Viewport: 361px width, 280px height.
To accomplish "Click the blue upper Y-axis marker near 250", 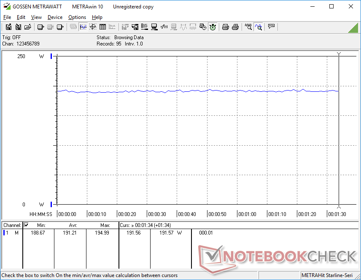I will [51, 56].
